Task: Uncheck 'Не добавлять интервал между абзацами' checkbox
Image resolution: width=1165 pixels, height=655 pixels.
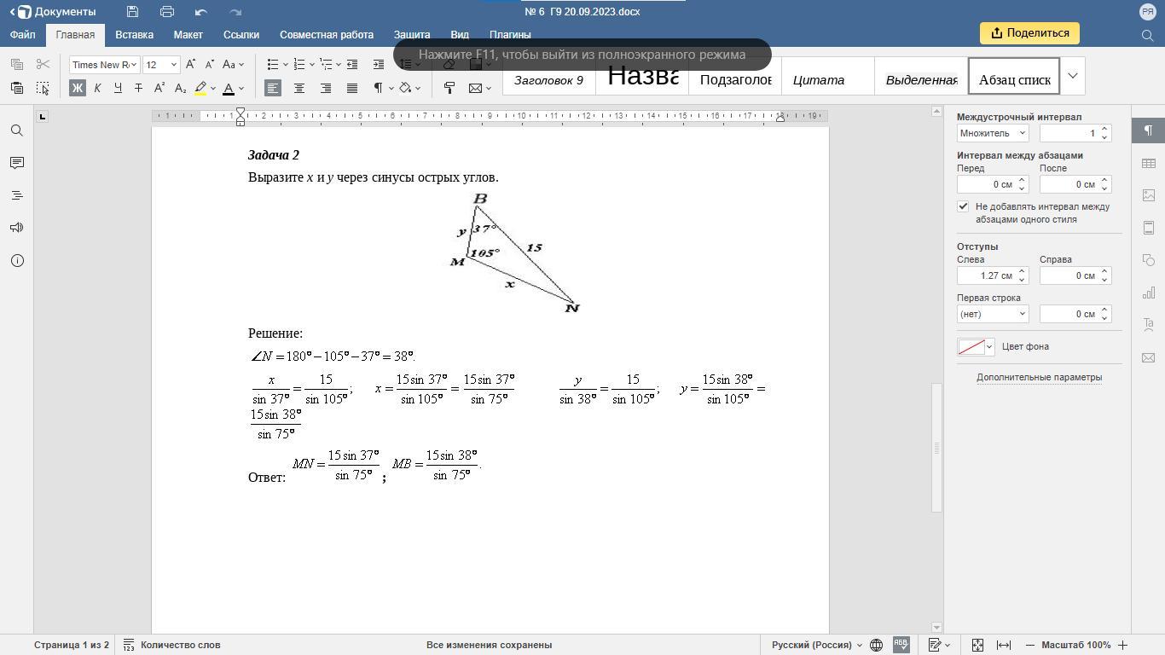Action: (963, 206)
